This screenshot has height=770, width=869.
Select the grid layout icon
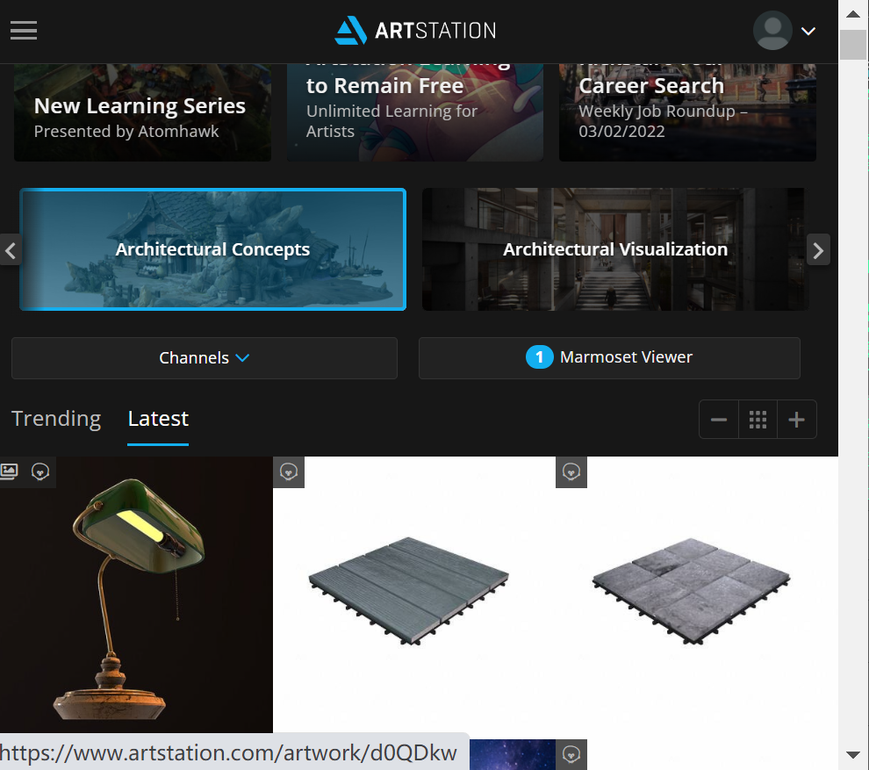click(x=758, y=419)
